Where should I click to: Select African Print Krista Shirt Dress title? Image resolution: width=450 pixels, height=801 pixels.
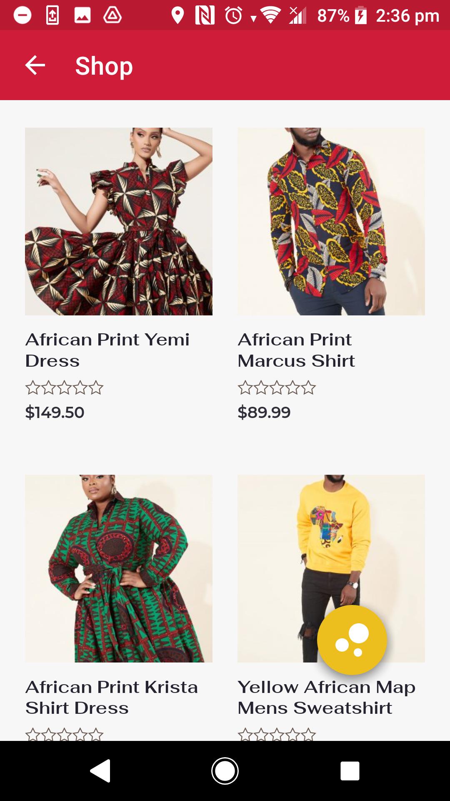point(112,697)
